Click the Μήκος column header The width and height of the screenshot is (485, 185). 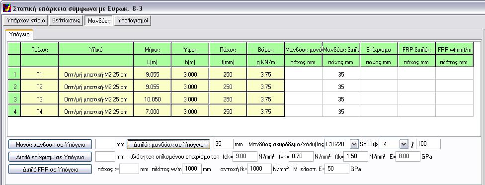tap(153, 49)
